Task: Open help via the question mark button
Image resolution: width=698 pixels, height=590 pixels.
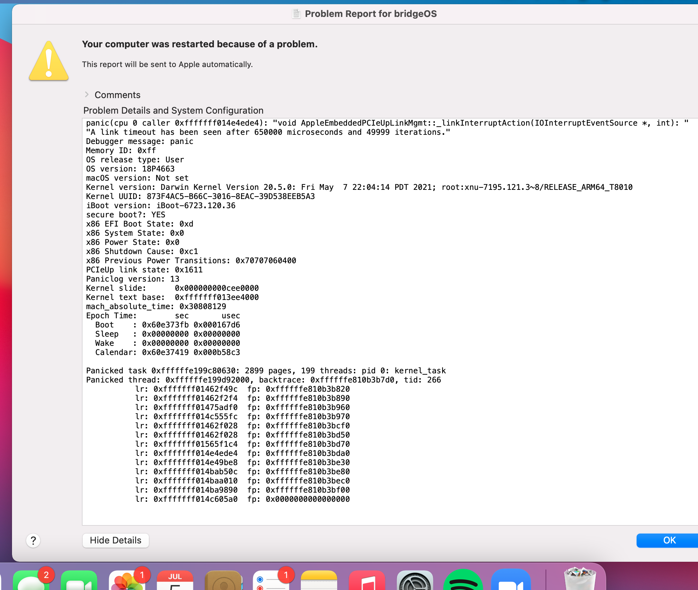Action: (33, 540)
